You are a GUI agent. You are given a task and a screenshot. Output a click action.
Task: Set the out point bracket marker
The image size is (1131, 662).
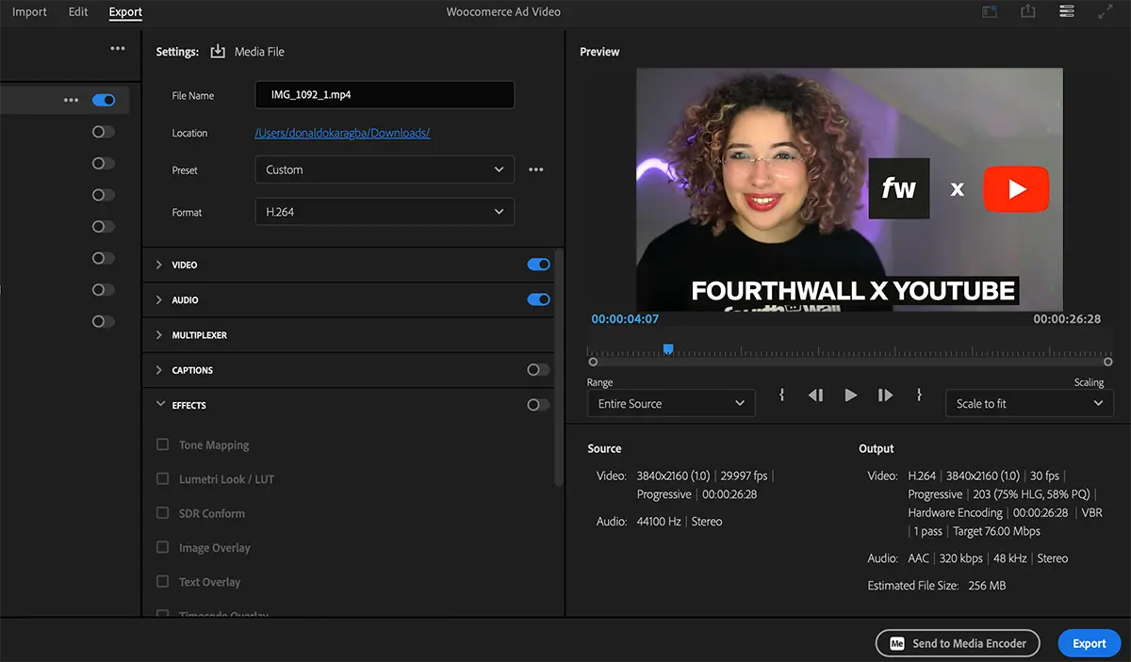click(919, 396)
